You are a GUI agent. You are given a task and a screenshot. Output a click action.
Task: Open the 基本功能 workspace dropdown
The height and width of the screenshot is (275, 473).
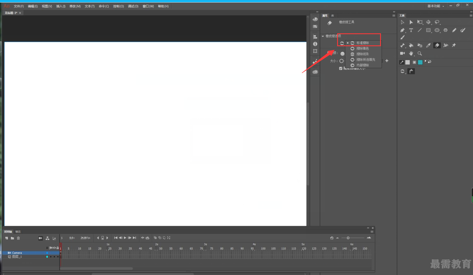click(x=436, y=6)
